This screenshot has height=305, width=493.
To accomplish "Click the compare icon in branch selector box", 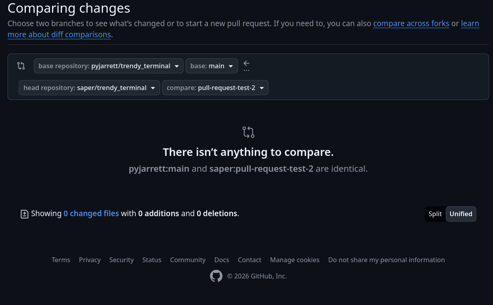I will (21, 66).
